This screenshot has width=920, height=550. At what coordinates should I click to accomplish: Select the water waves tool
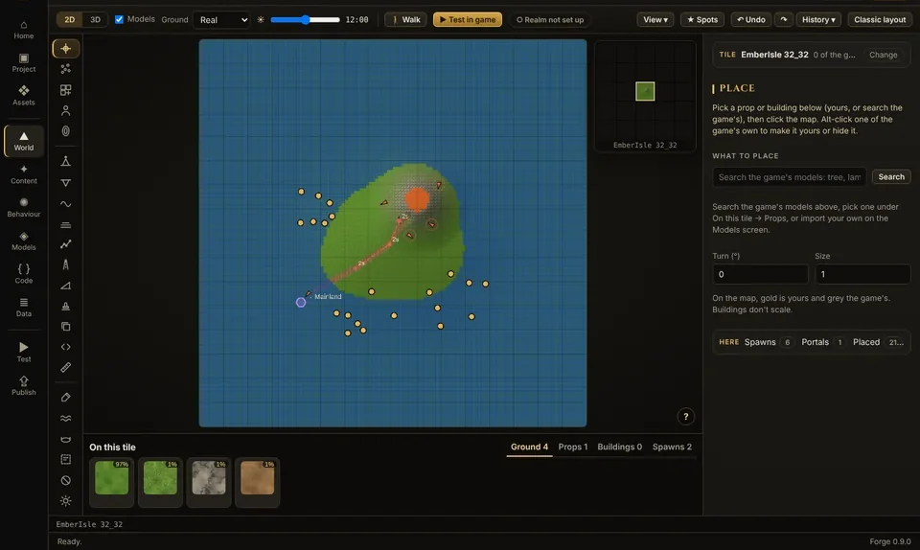point(66,418)
